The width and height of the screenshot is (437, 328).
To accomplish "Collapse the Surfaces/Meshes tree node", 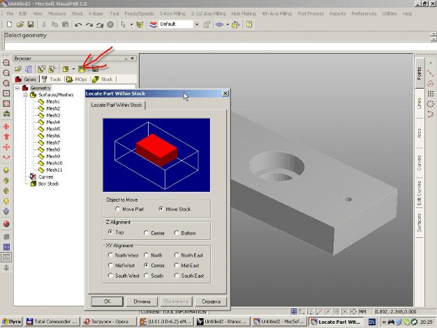I will 25,95.
